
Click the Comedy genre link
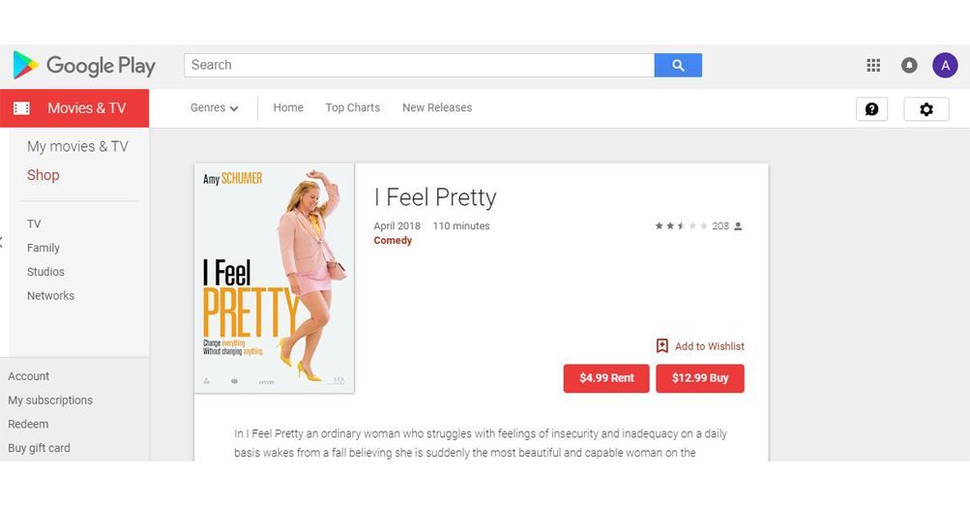point(393,241)
